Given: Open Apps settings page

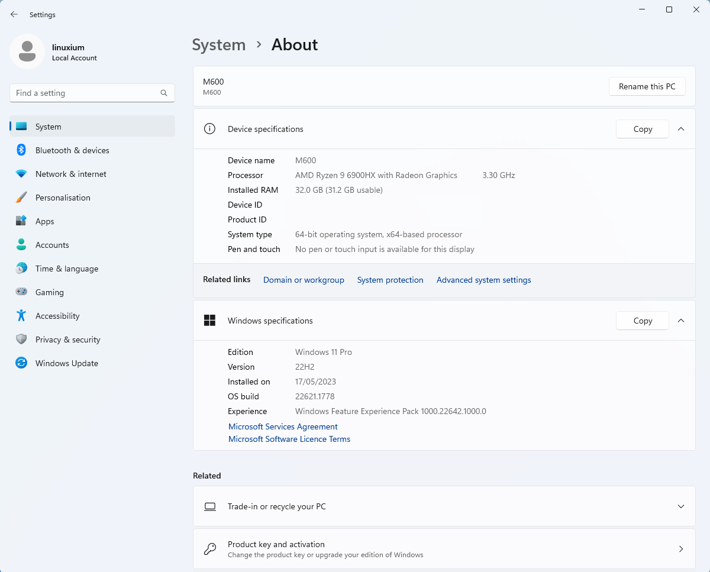Looking at the screenshot, I should coord(92,221).
